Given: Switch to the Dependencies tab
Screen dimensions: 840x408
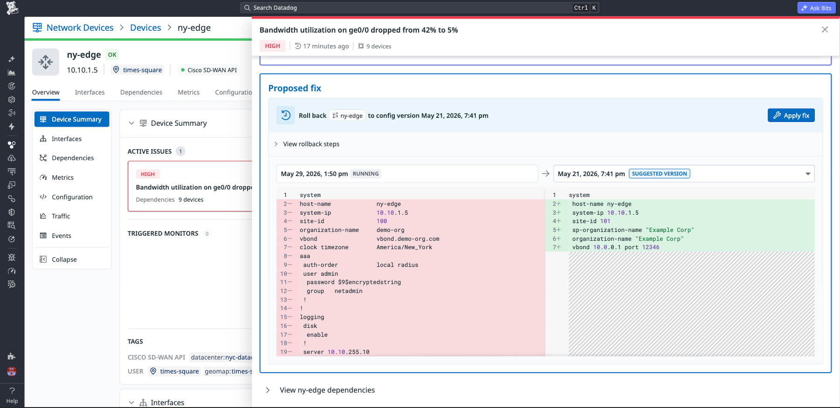Looking at the screenshot, I should 141,92.
